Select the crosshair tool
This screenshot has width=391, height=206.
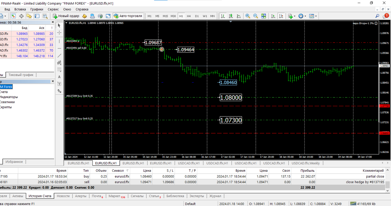(x=59, y=33)
